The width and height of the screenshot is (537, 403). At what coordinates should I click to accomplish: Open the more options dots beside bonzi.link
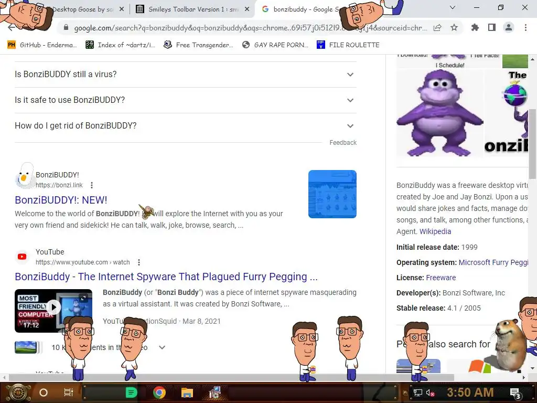click(x=91, y=185)
